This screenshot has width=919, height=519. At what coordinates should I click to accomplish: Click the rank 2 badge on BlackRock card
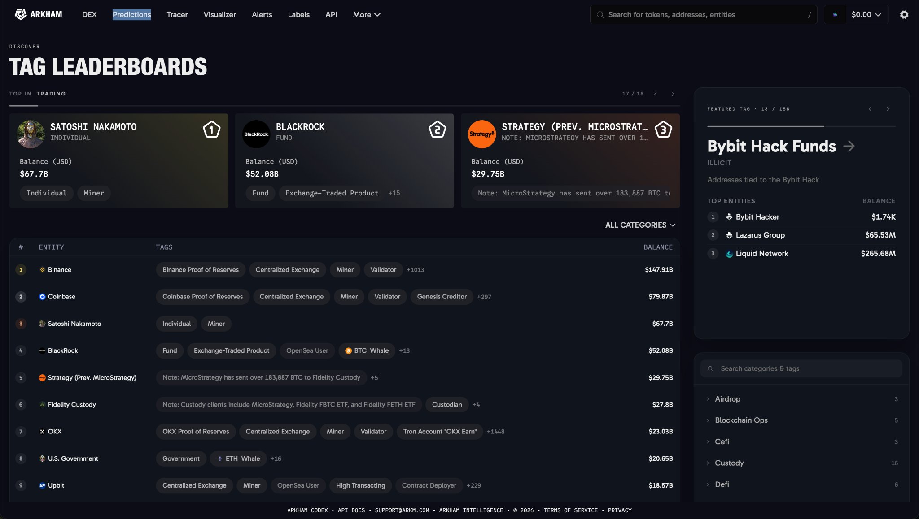(437, 130)
